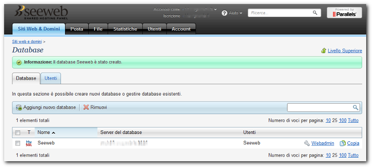This screenshot has height=168, width=373.
Task: Choose Tutto in top pagination
Action: pos(353,120)
